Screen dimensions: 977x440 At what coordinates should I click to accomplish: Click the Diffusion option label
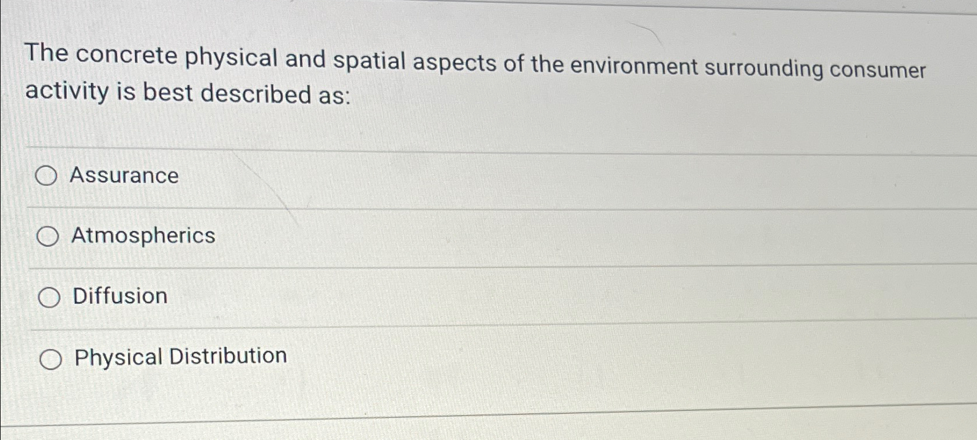tap(118, 297)
